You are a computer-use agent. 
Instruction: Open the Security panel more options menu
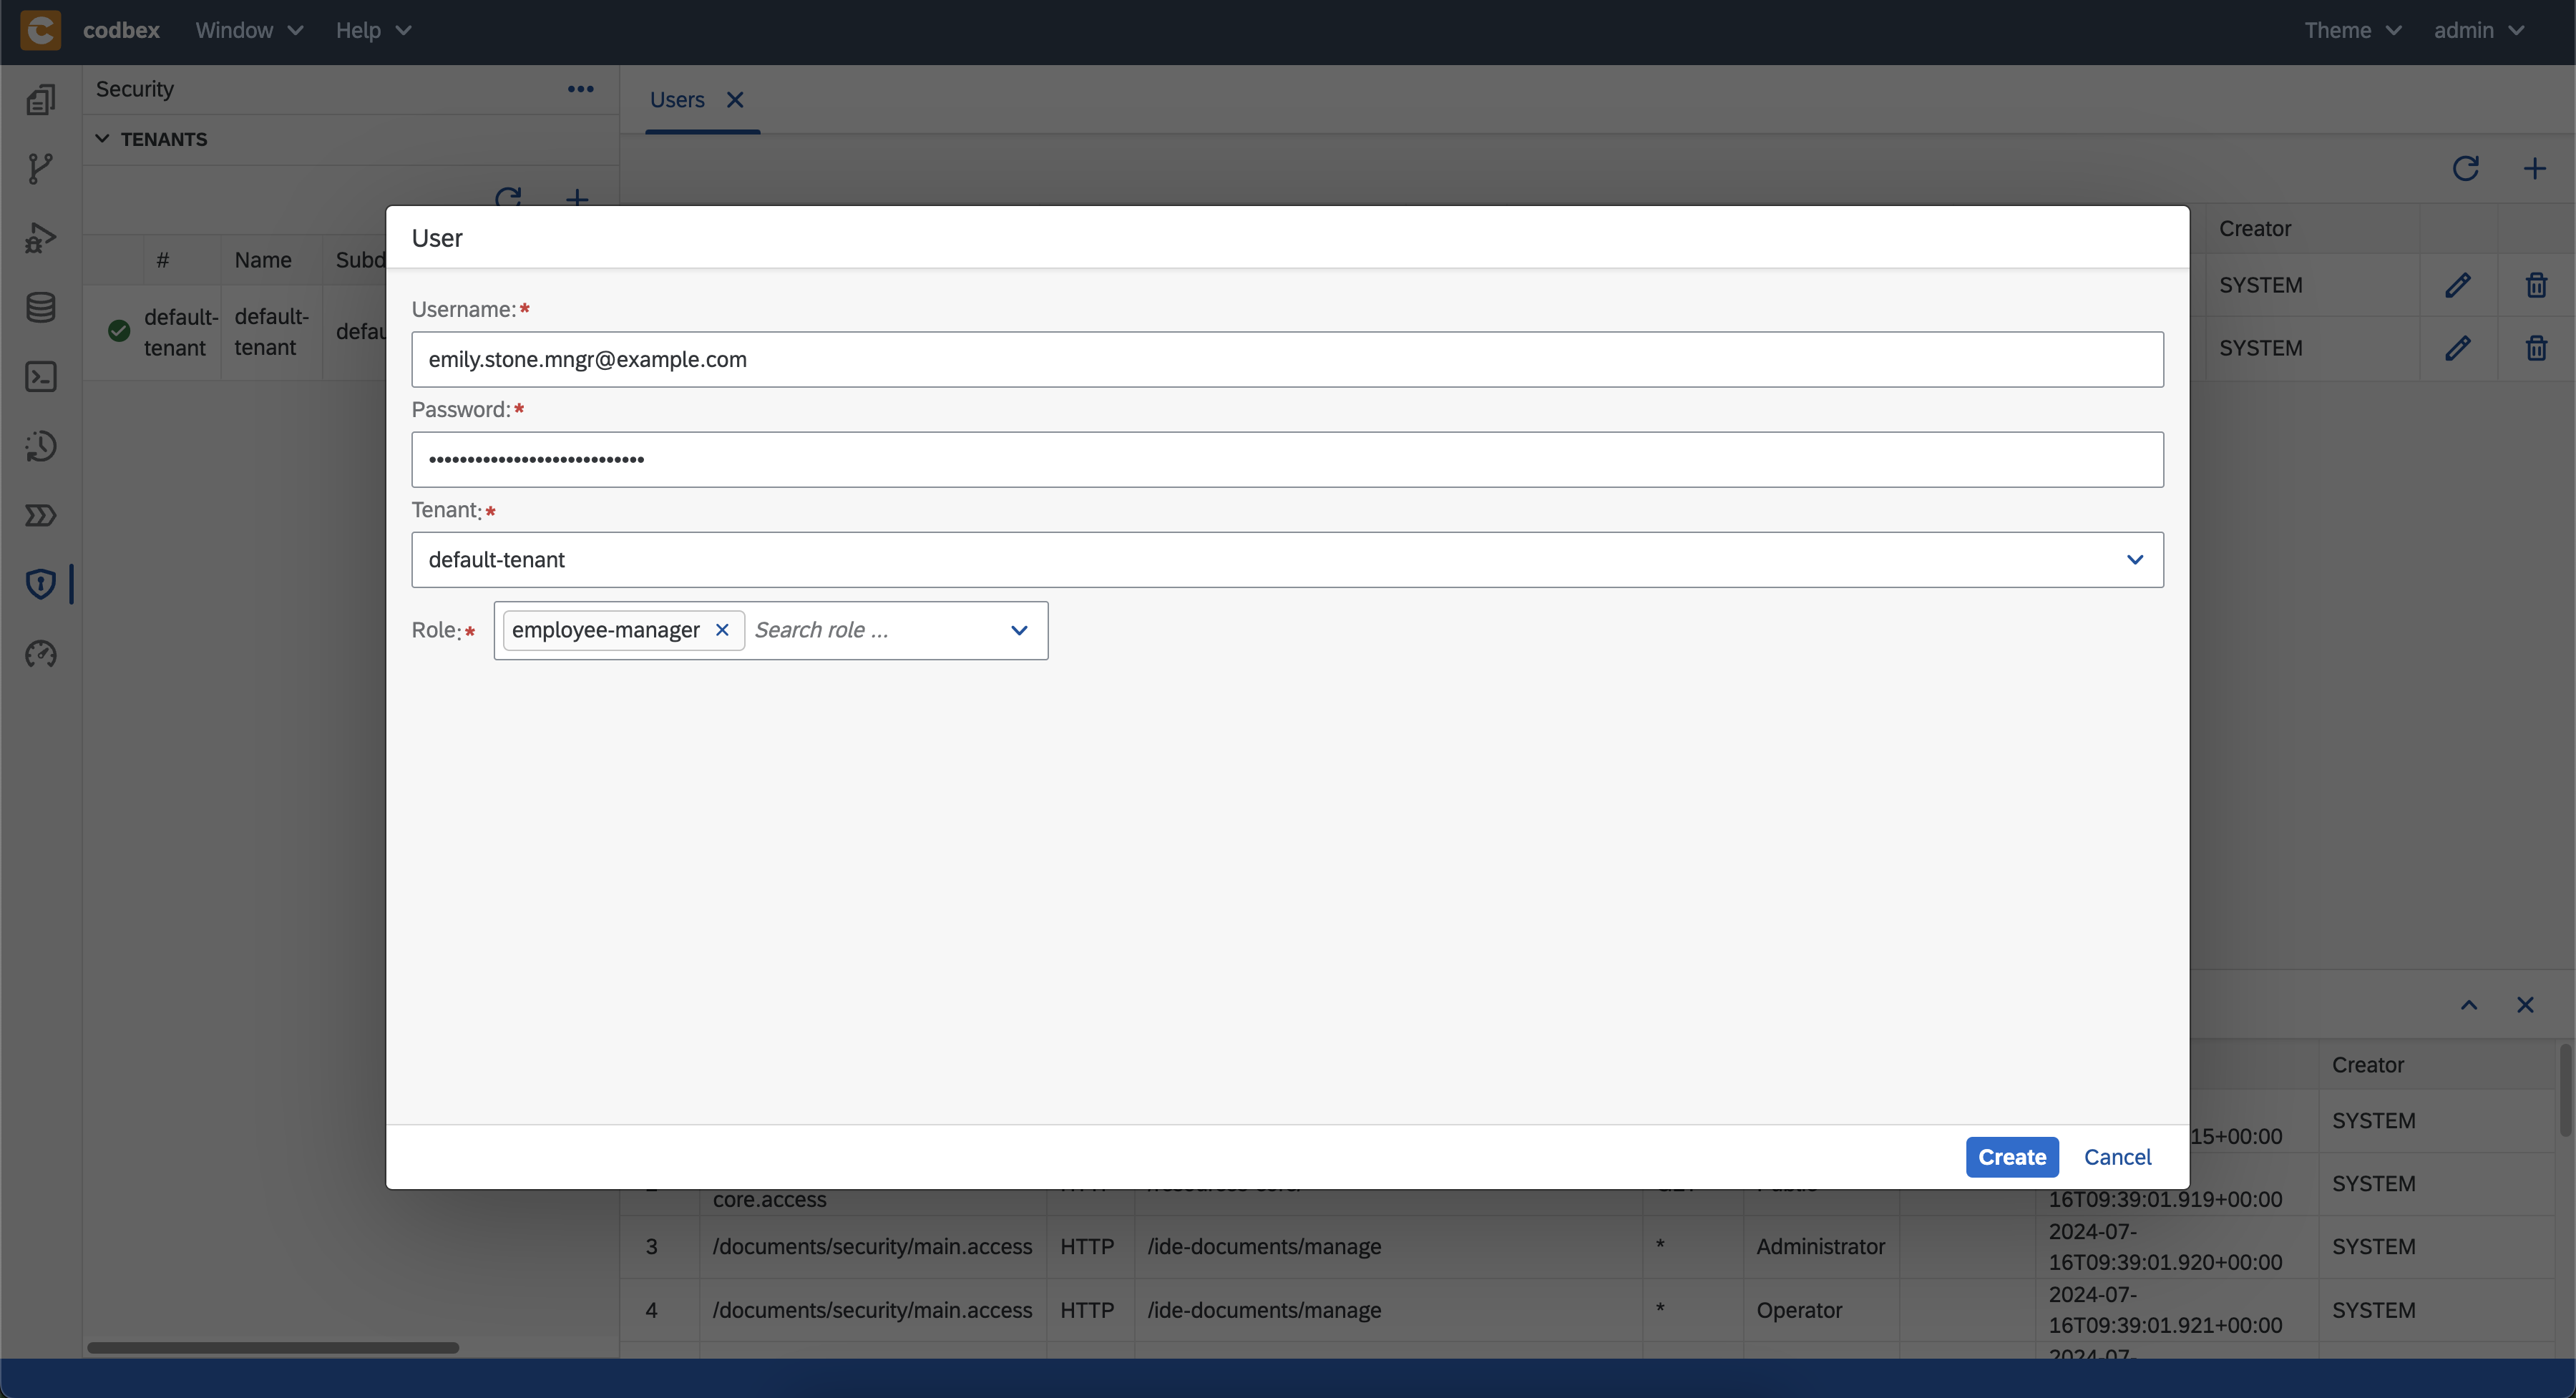click(580, 89)
